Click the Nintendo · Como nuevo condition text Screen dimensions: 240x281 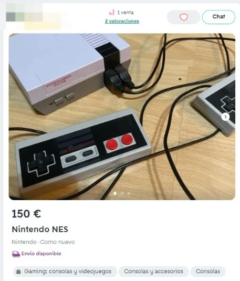[x=43, y=242]
